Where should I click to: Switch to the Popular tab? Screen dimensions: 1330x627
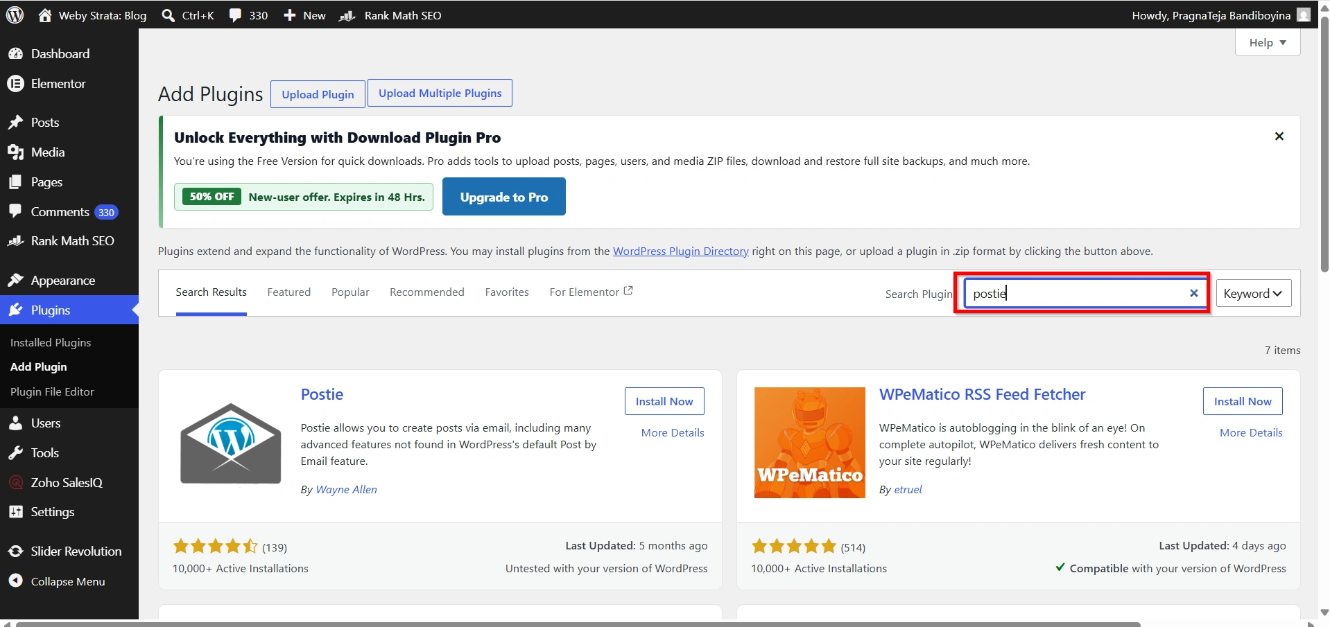pyautogui.click(x=350, y=292)
